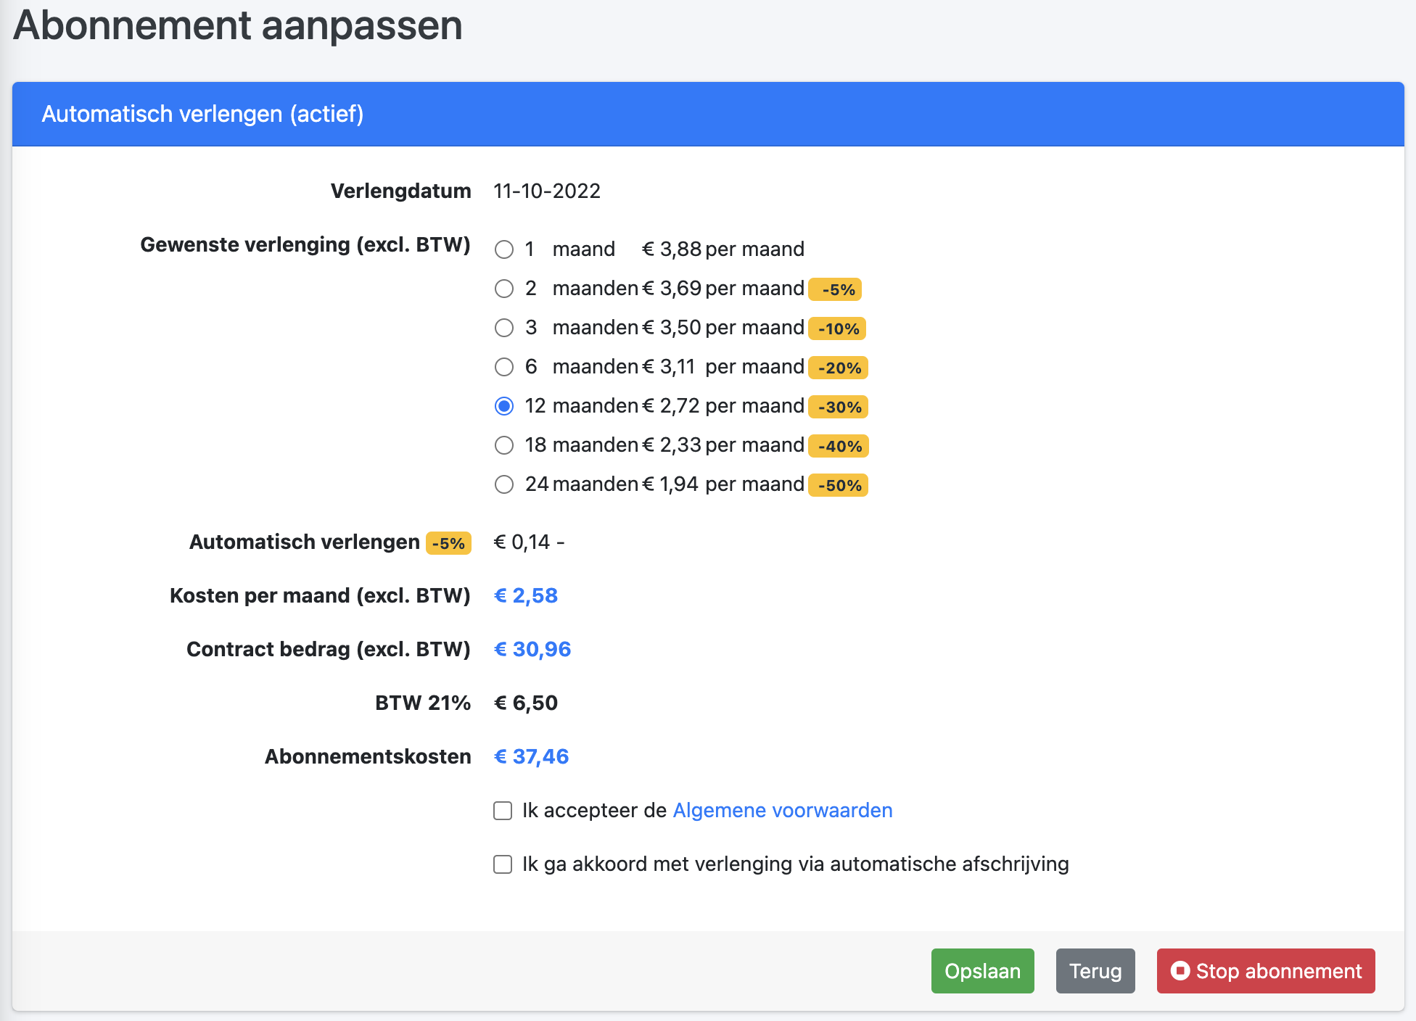Click the grey Terug button
The image size is (1416, 1021).
[1095, 971]
